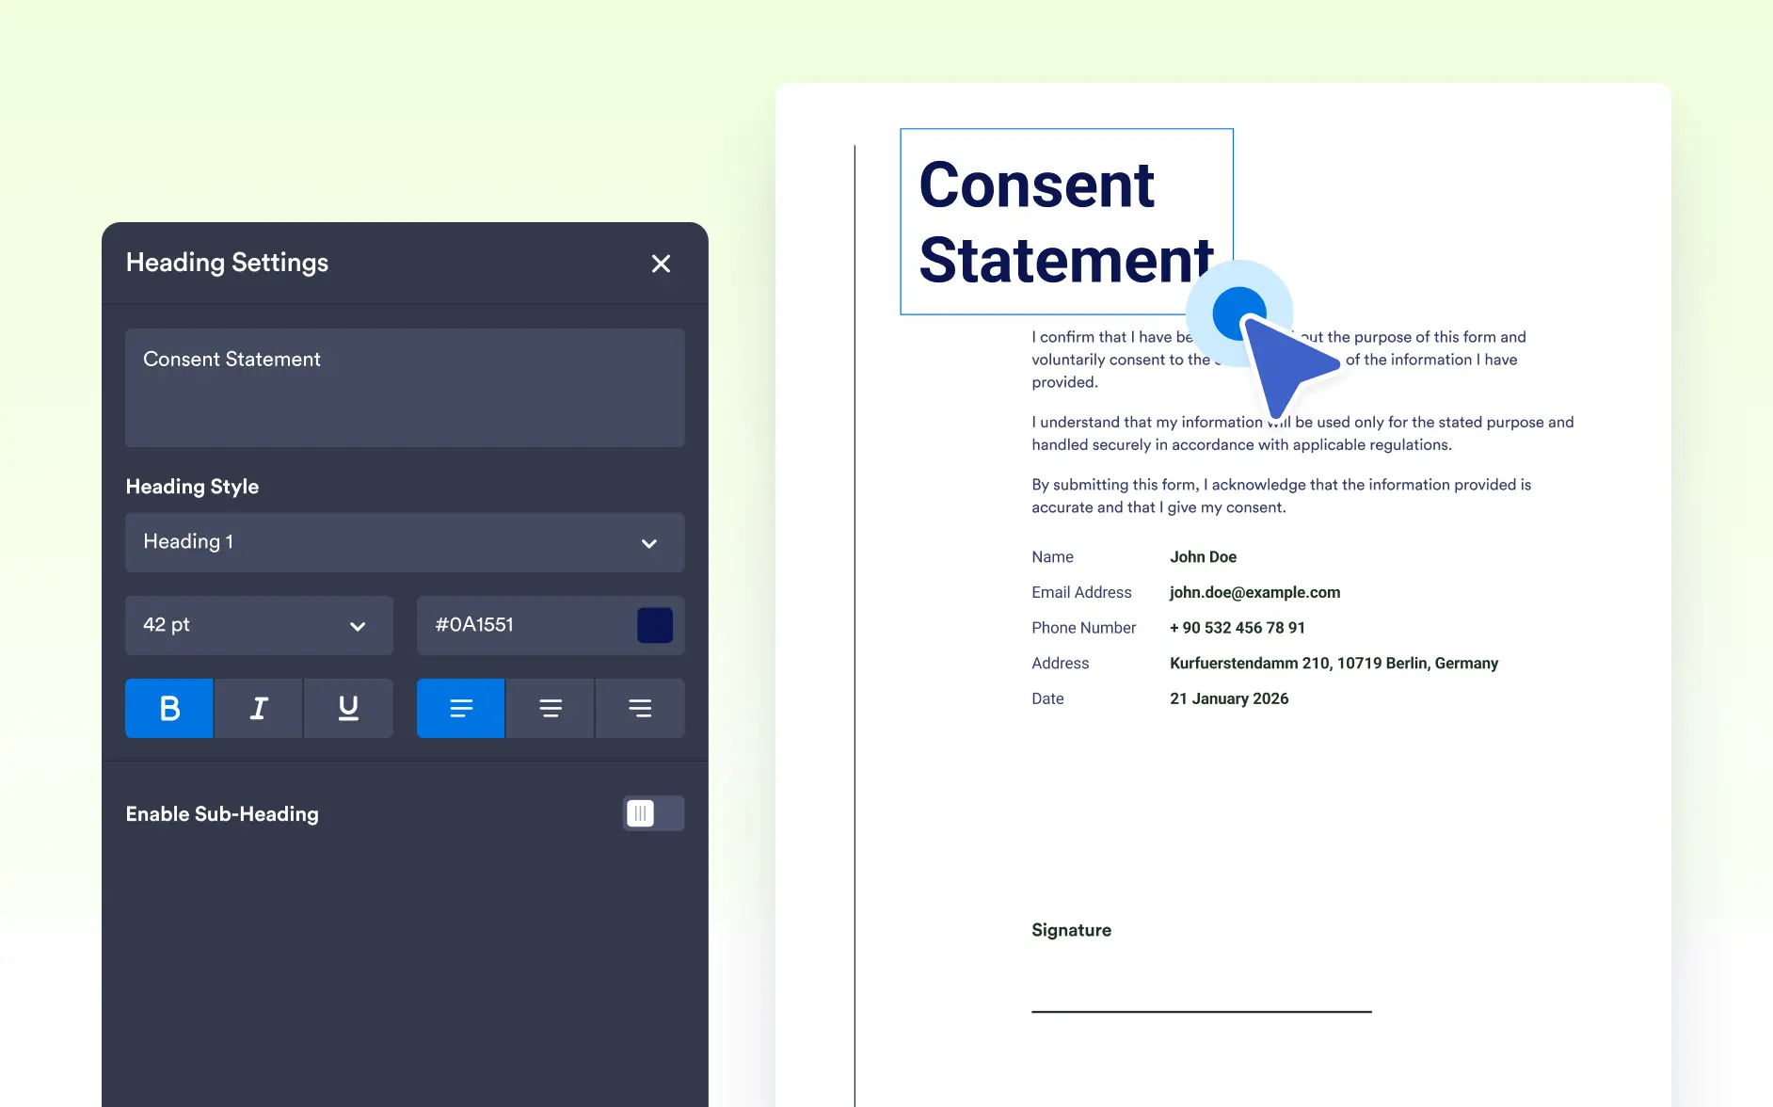Select the Consent Statement heading on document
This screenshot has height=1107, width=1773.
point(1066,221)
